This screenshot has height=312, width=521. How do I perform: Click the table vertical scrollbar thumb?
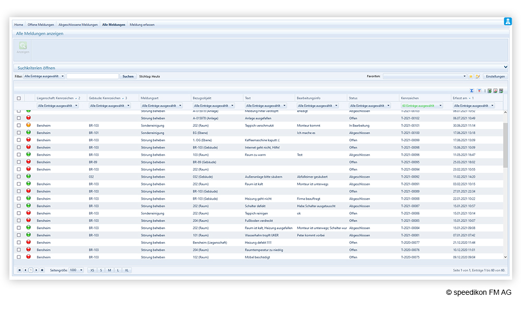(505, 145)
